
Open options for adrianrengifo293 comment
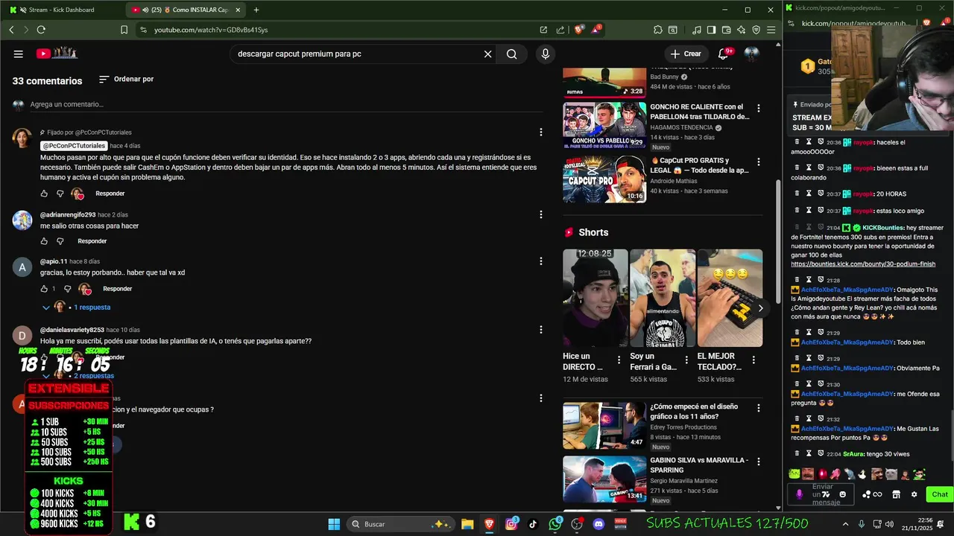(x=541, y=214)
